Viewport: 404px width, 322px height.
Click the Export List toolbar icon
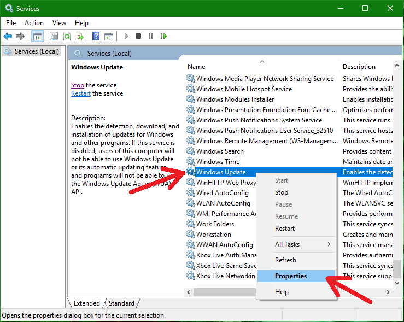[x=79, y=36]
